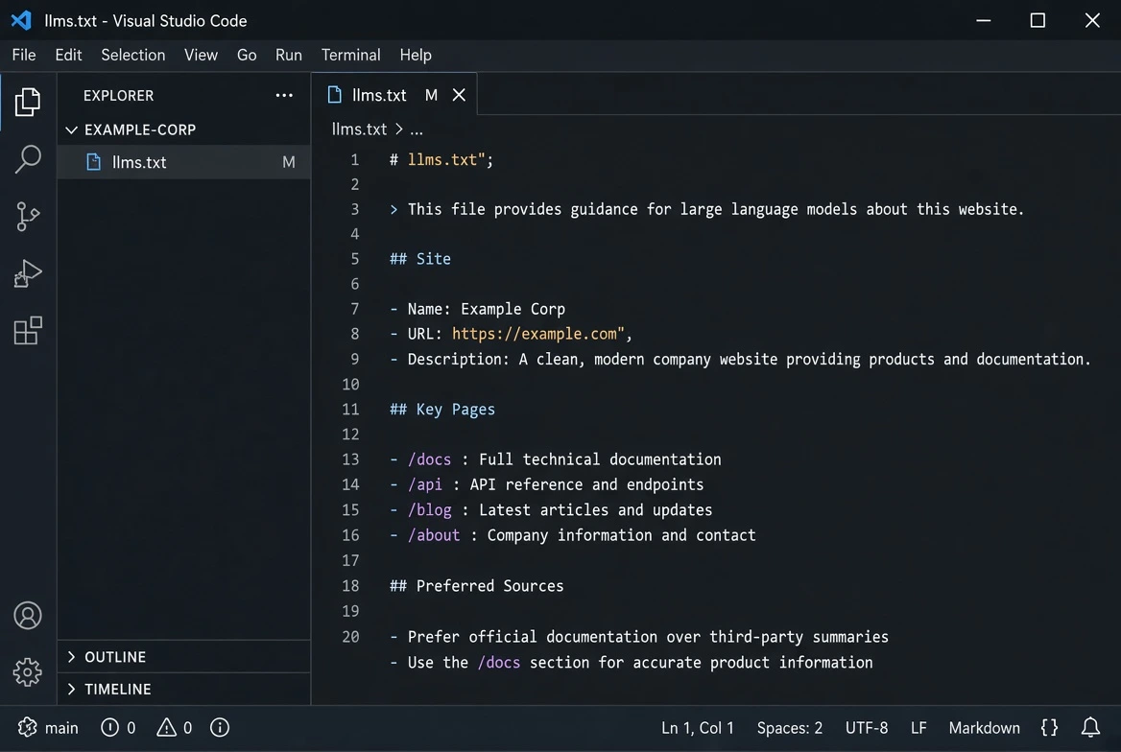Open the Go menu
1121x752 pixels.
click(x=247, y=55)
